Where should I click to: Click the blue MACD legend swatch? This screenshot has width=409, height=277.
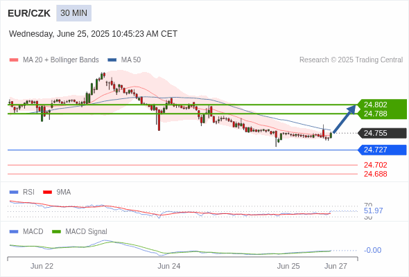point(14,232)
